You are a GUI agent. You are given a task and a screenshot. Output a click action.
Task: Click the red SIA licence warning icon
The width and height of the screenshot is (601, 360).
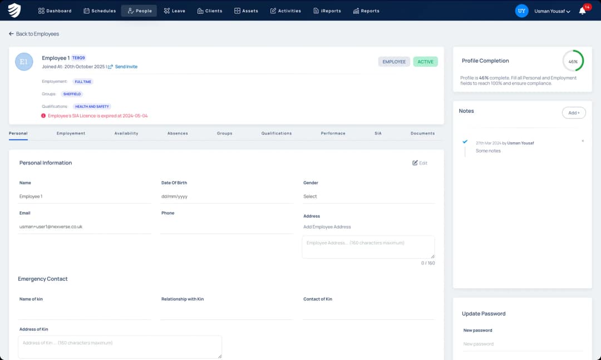[43, 116]
